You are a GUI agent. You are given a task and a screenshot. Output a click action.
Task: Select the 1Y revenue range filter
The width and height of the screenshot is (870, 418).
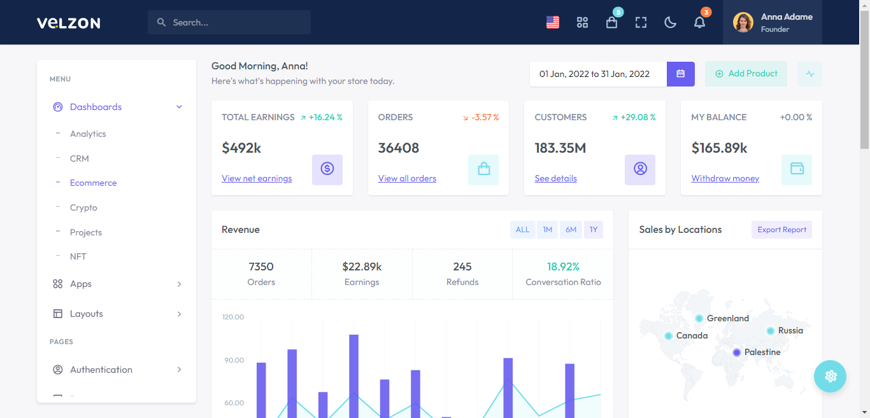(593, 230)
